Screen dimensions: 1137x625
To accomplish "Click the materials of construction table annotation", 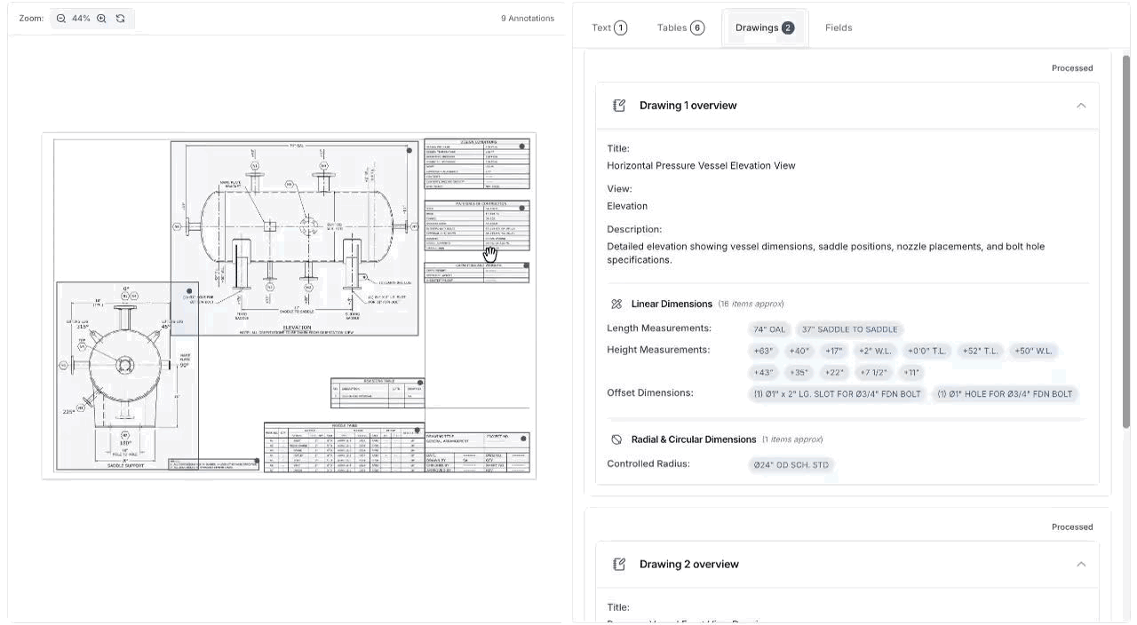I will coord(477,226).
